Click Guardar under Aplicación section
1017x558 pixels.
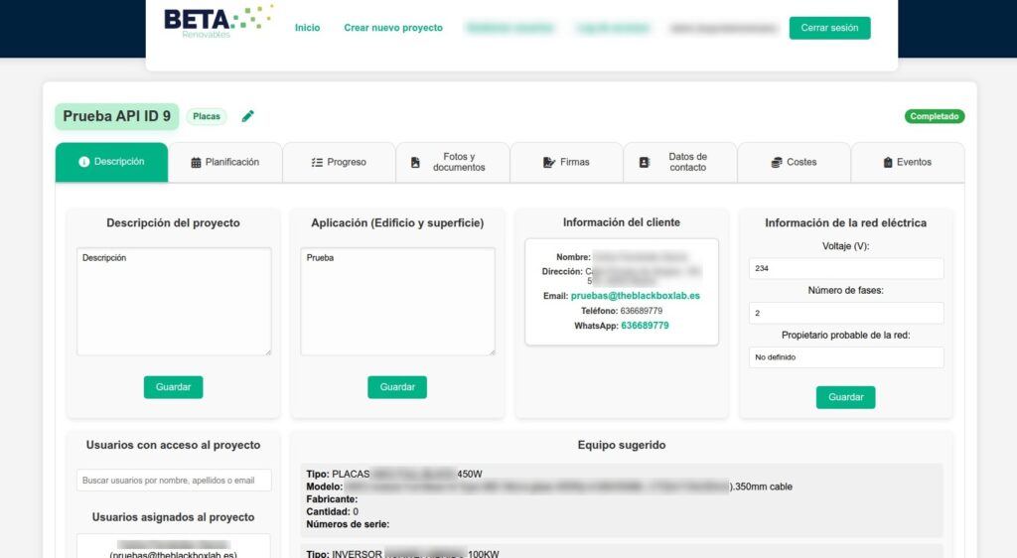coord(397,387)
